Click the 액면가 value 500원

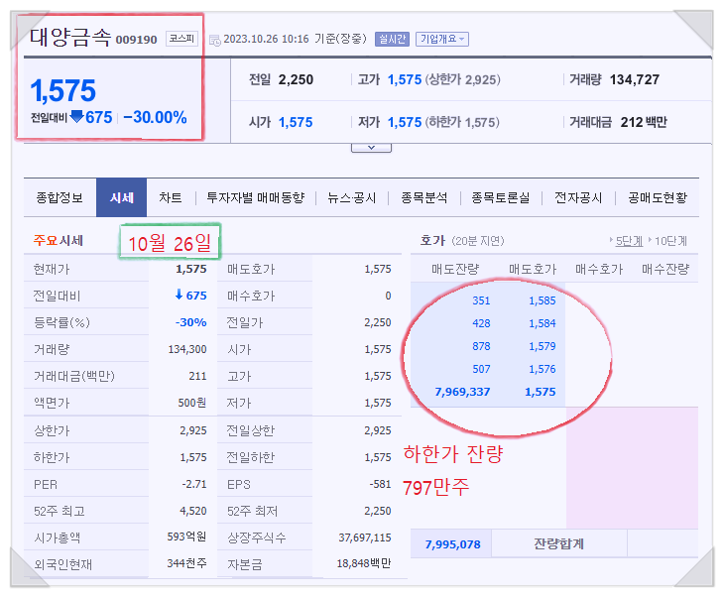pyautogui.click(x=192, y=403)
